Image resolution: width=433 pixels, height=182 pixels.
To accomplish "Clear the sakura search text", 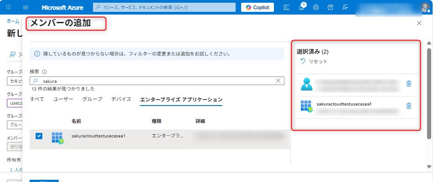I will pyautogui.click(x=278, y=81).
